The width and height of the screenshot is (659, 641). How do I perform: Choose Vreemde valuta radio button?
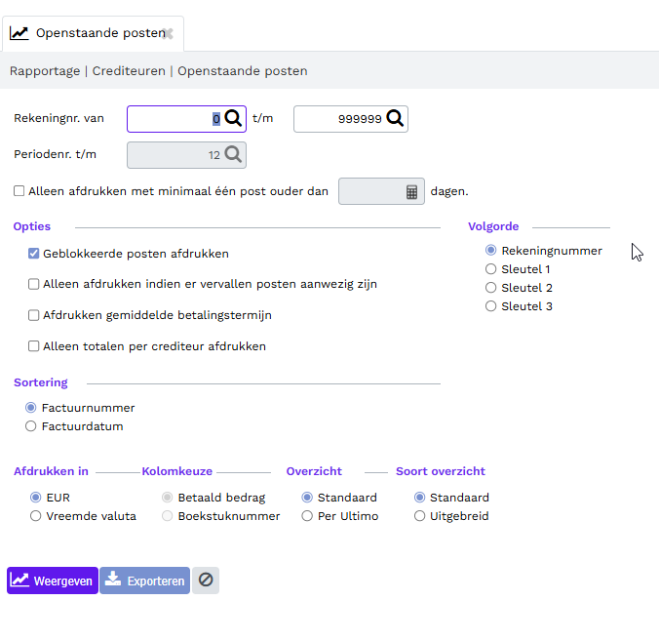(36, 516)
